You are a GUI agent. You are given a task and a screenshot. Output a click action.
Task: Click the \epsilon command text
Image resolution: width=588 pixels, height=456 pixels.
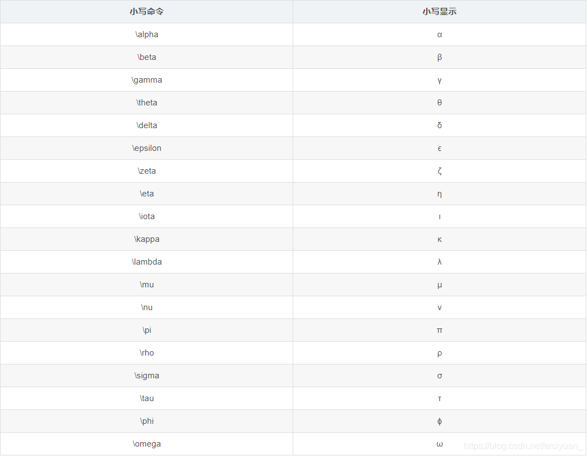click(147, 148)
